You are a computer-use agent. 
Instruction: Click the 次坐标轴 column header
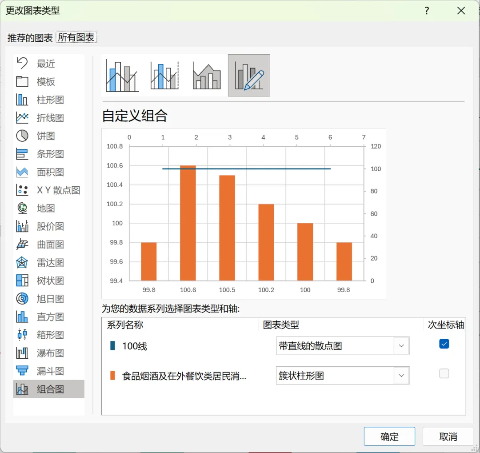tap(446, 325)
